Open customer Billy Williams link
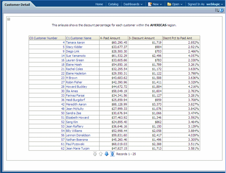 click(74, 131)
